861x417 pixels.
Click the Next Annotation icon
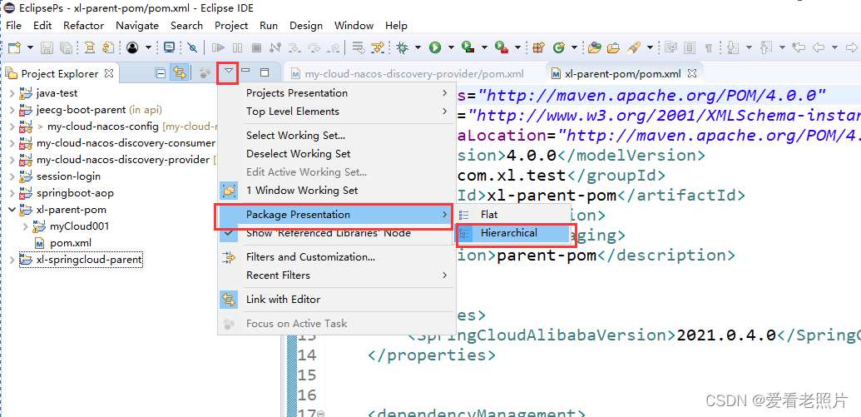[x=733, y=47]
